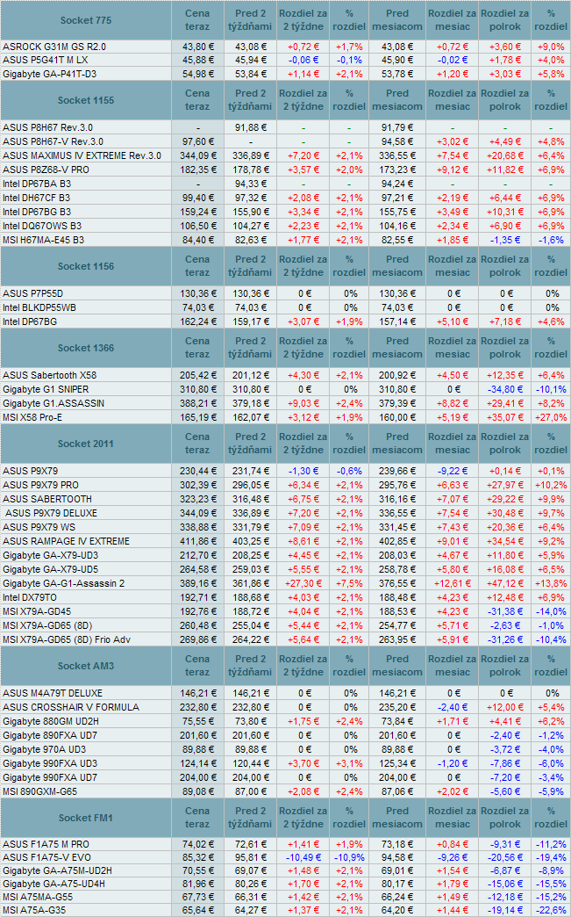571x917 pixels.
Task: Select the "ASUS Sabertooth X58" product name
Action: pyautogui.click(x=49, y=375)
